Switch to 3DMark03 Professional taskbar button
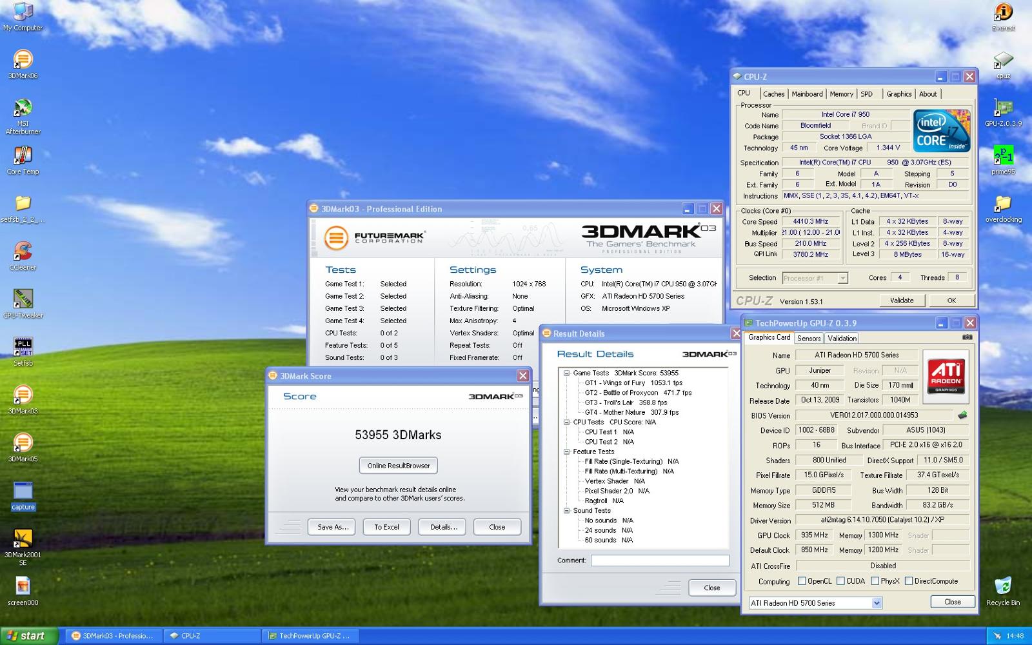 [113, 636]
